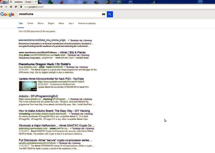Click Преведи ову страницу beside blog.atmel.com

(78, 55)
